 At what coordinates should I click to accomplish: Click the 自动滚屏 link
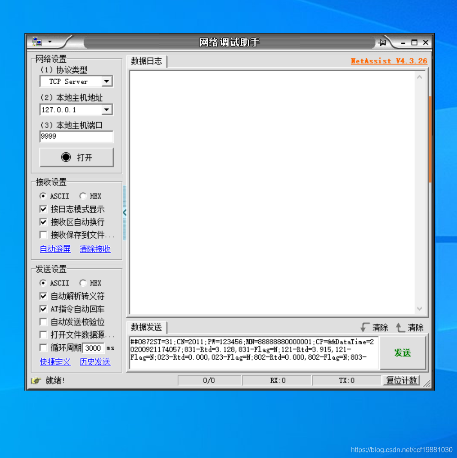click(55, 249)
